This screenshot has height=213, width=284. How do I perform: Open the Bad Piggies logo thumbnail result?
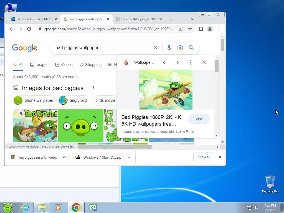click(x=35, y=126)
